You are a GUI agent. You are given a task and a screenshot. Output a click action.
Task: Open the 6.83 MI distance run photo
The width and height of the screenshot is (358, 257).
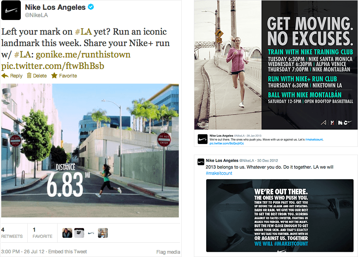click(90, 151)
